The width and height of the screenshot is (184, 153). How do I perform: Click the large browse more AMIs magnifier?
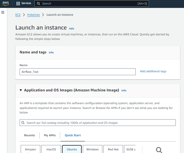coord(159,150)
